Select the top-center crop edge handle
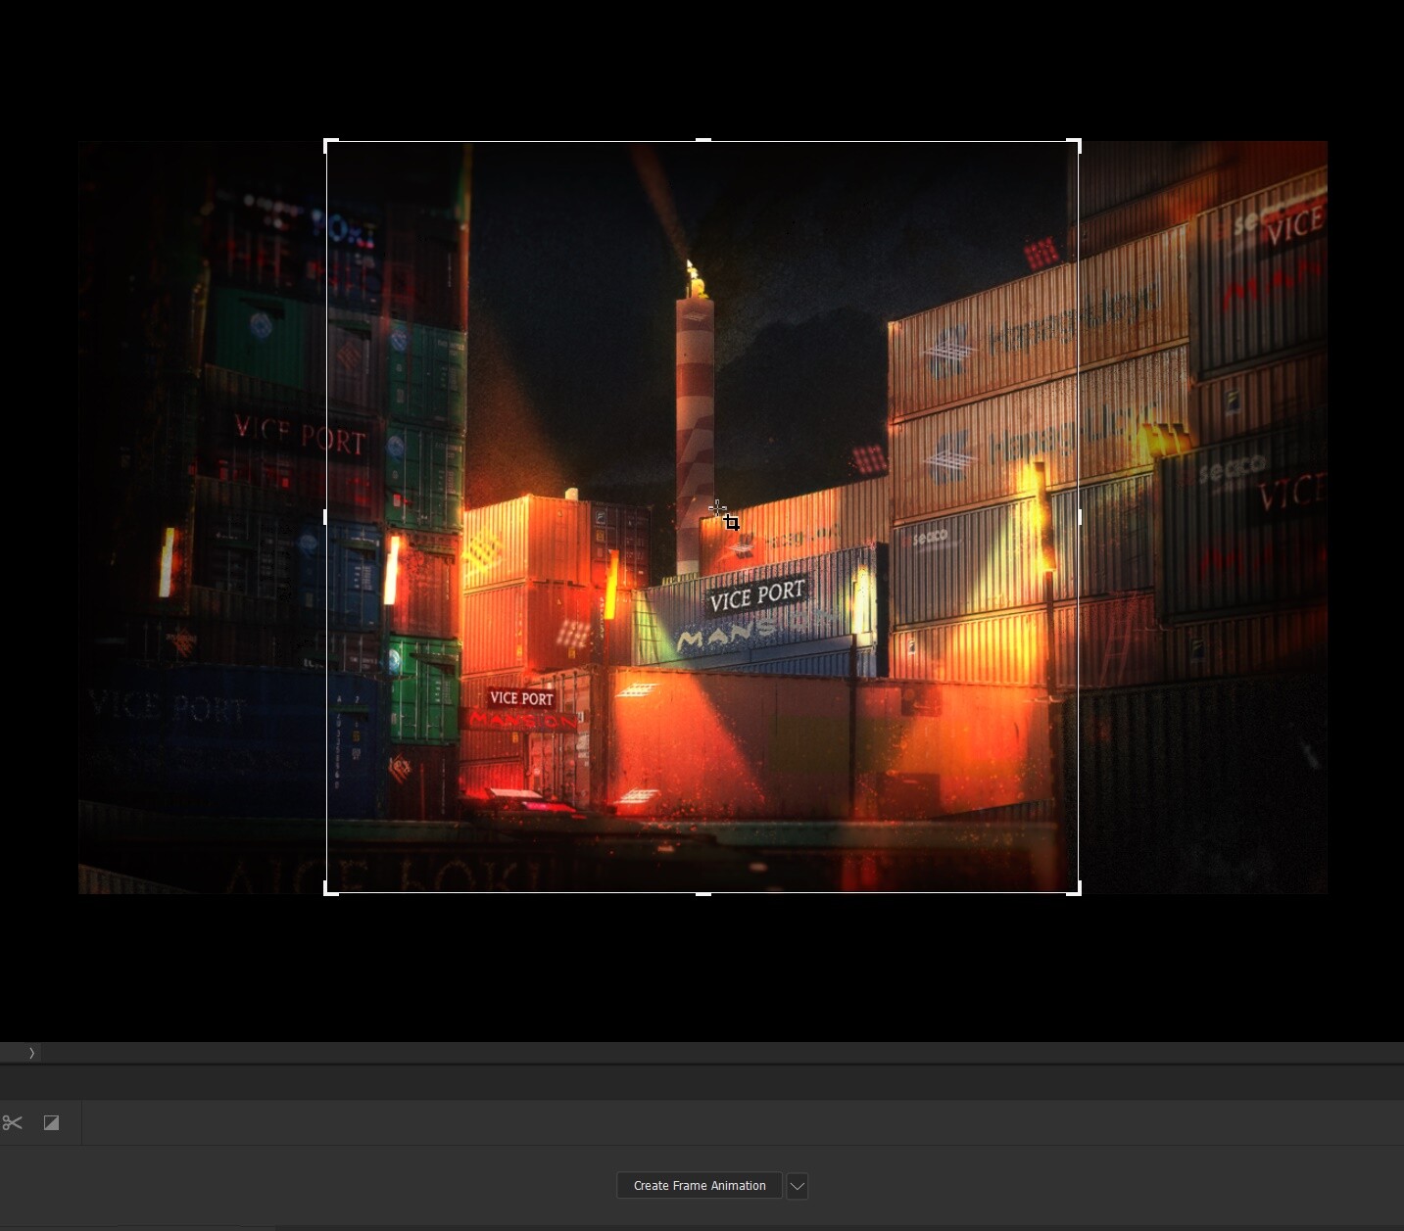Screen dimensions: 1404x1231 point(702,141)
